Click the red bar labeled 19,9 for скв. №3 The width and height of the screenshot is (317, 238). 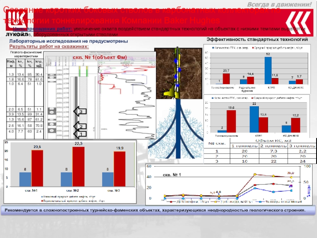120,169
